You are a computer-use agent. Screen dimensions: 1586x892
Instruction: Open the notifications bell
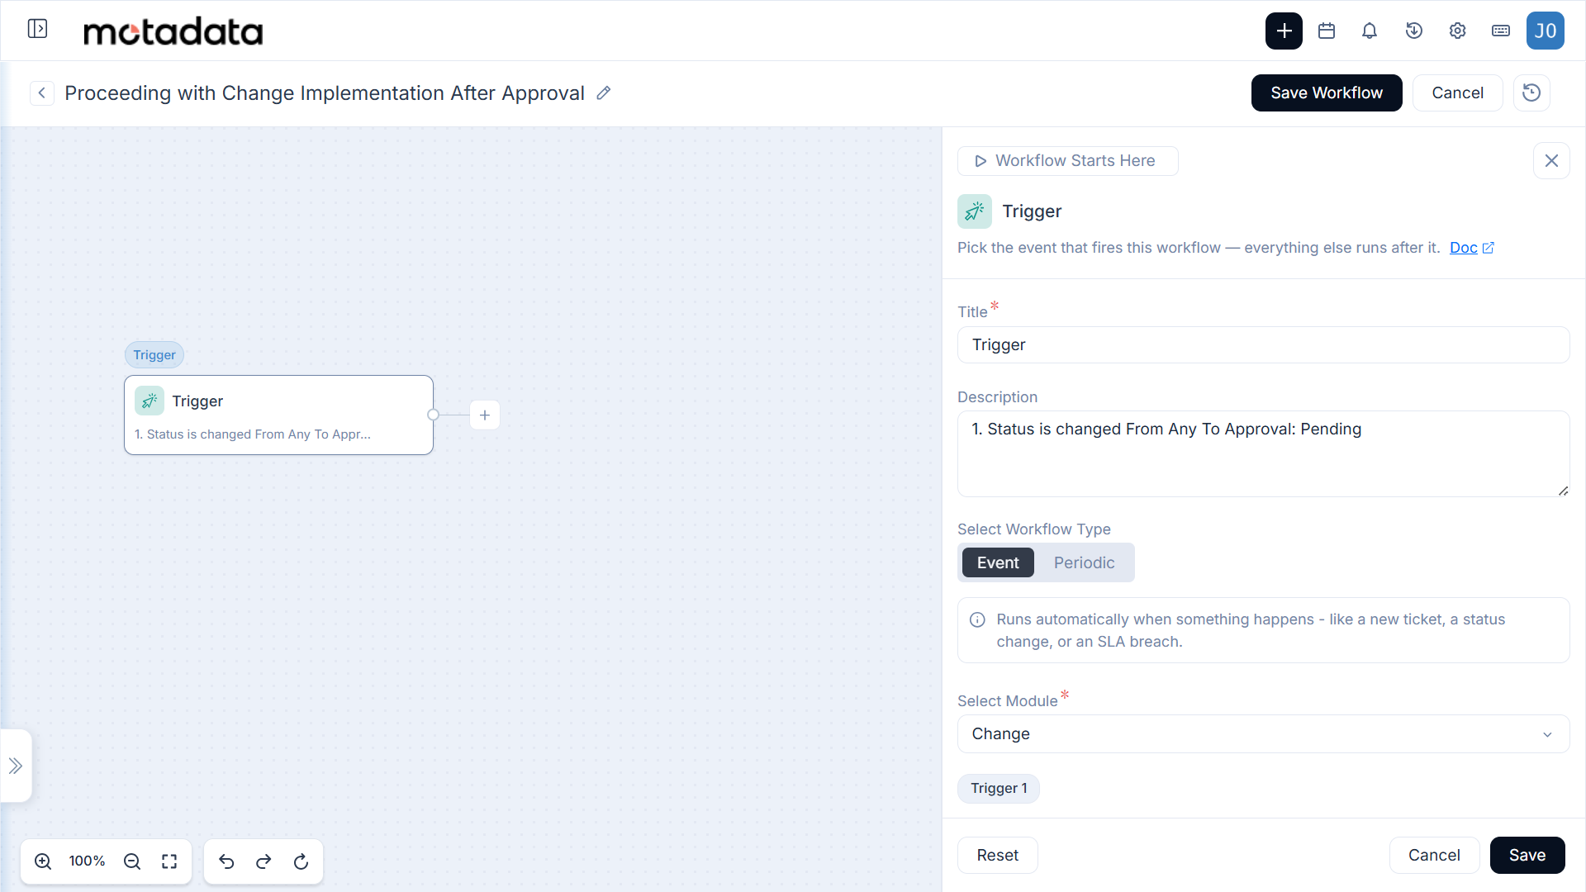point(1370,31)
